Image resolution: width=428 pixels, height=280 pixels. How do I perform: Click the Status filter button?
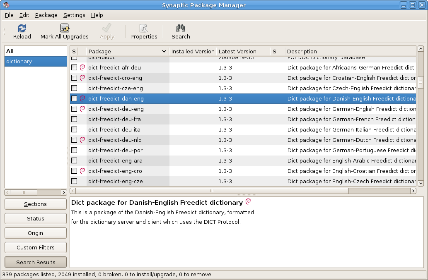point(36,218)
